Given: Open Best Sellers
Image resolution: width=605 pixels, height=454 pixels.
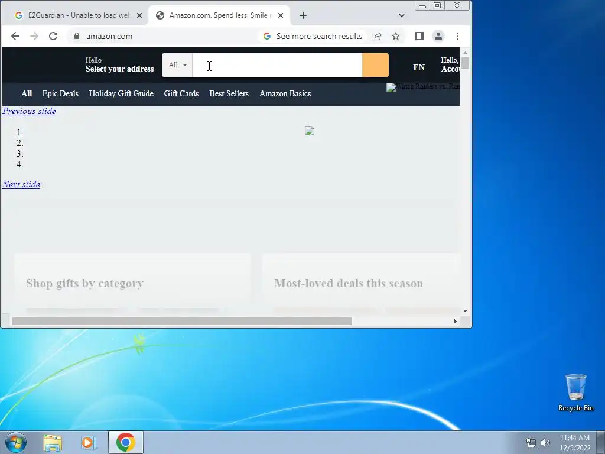Looking at the screenshot, I should tap(229, 94).
